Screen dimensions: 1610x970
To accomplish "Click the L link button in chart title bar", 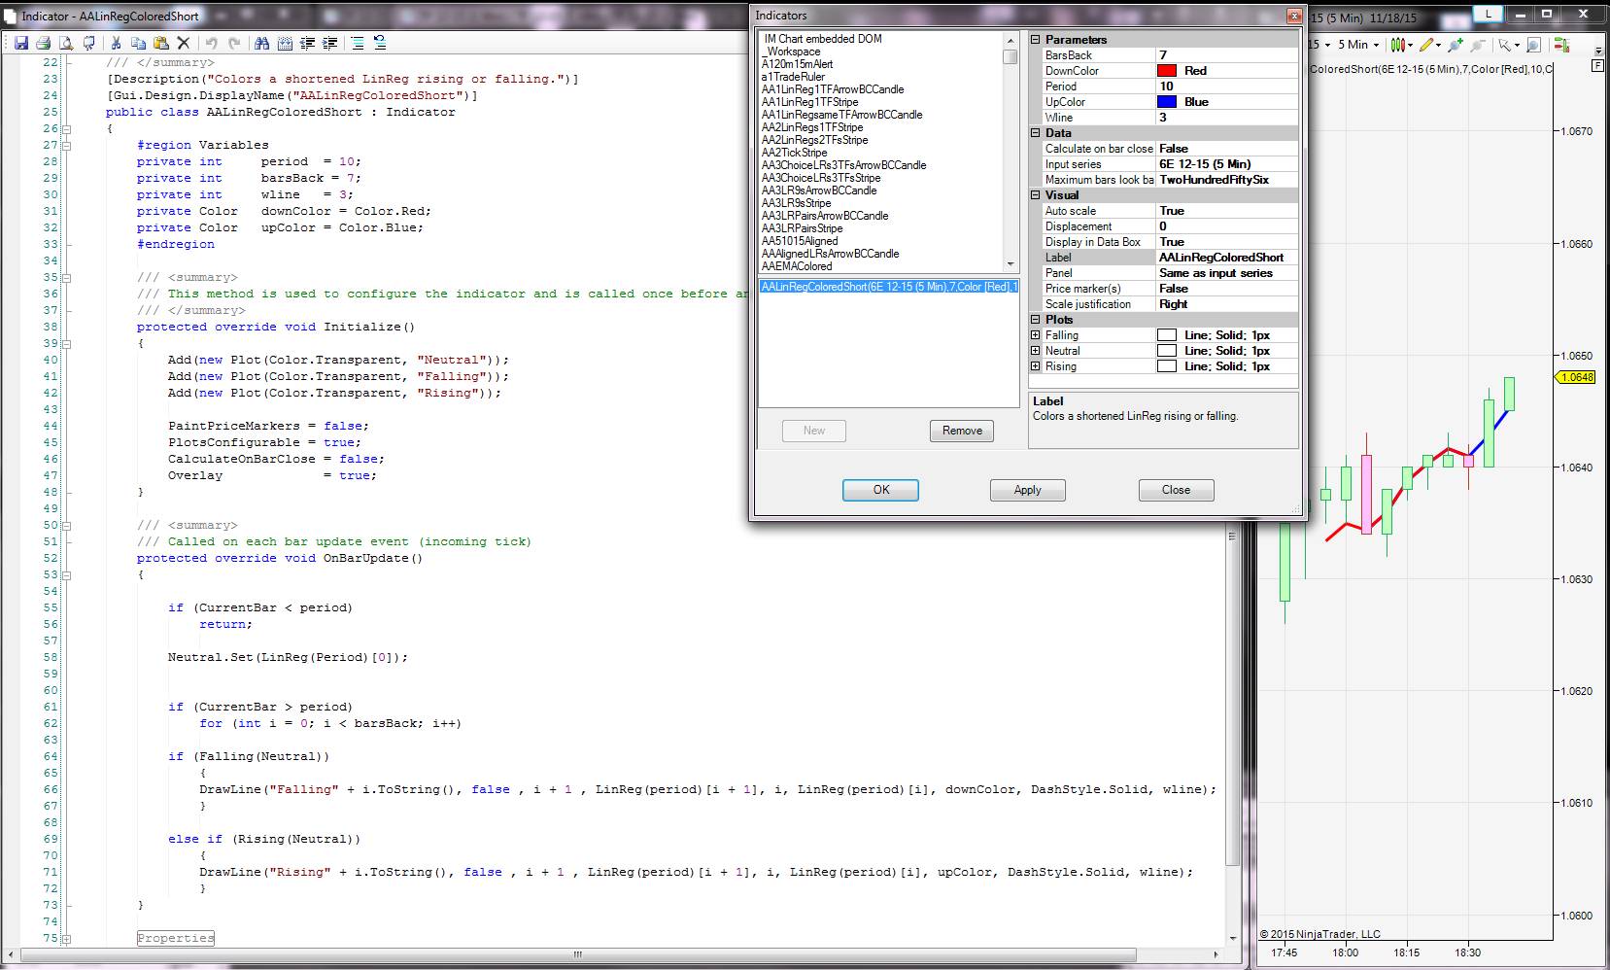I will pyautogui.click(x=1488, y=14).
